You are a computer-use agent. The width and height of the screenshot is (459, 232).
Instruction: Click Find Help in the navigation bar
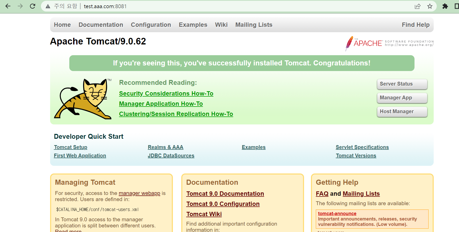coord(416,25)
